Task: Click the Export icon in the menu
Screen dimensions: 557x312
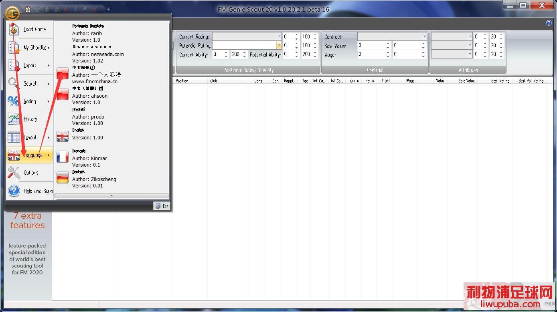Action: tap(14, 65)
